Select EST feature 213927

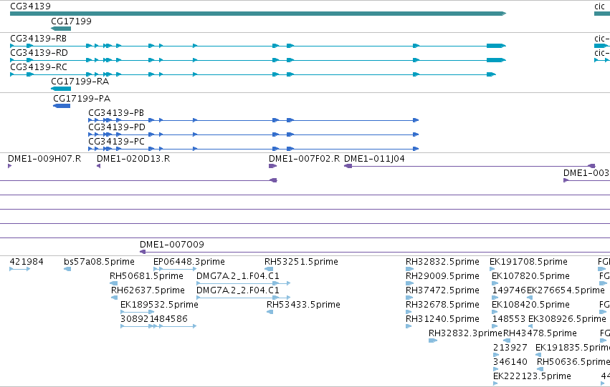(x=496, y=355)
